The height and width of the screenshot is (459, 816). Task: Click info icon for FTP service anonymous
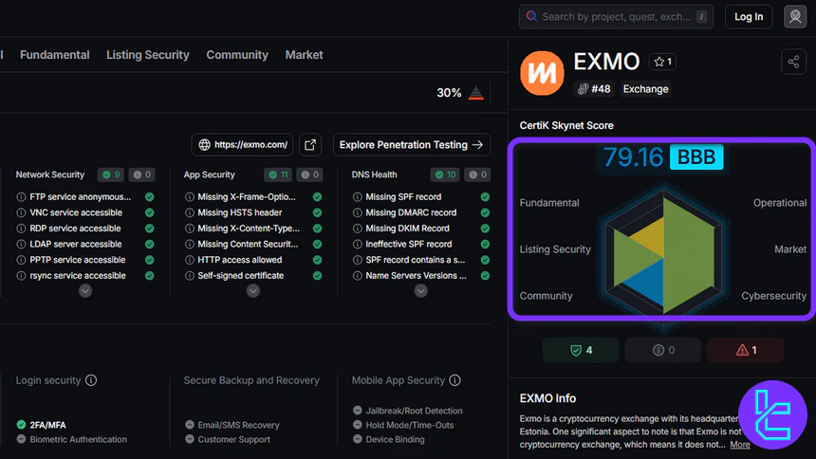tap(21, 196)
